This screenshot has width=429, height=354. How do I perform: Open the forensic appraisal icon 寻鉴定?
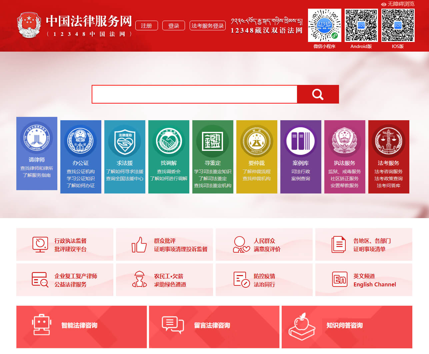click(213, 141)
